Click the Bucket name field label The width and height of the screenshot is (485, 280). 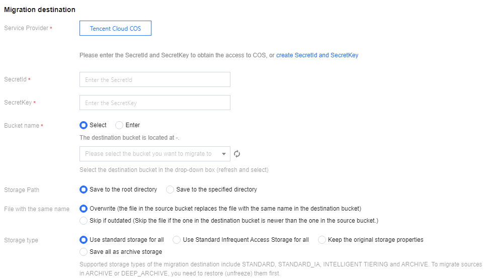22,126
